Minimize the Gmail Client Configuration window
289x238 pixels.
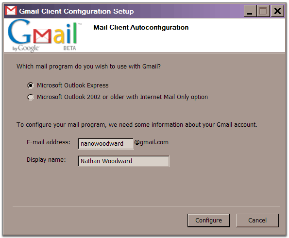250,11
